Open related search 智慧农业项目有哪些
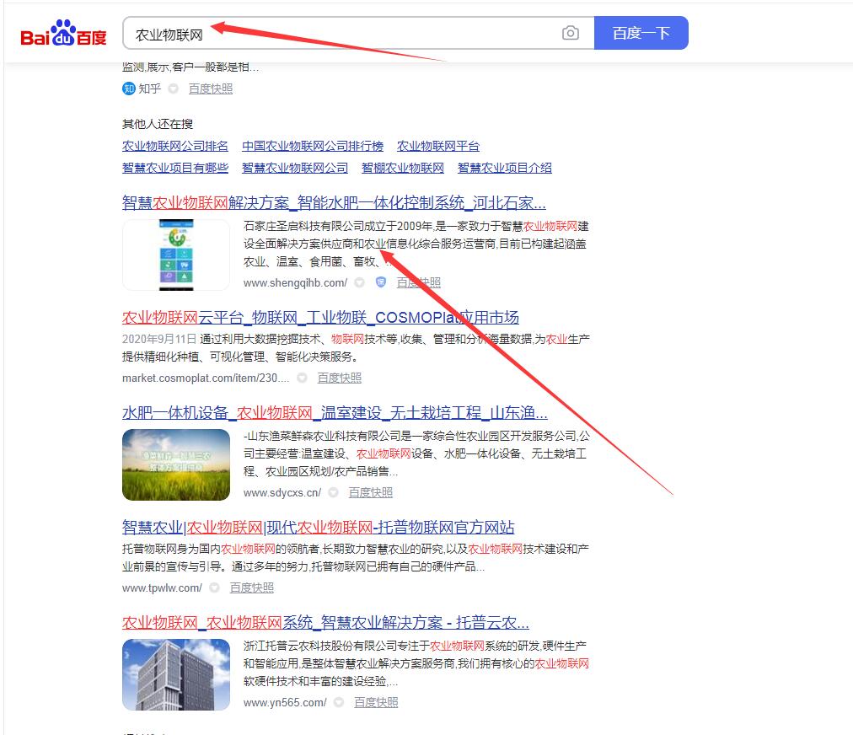This screenshot has height=735, width=853. [x=175, y=168]
